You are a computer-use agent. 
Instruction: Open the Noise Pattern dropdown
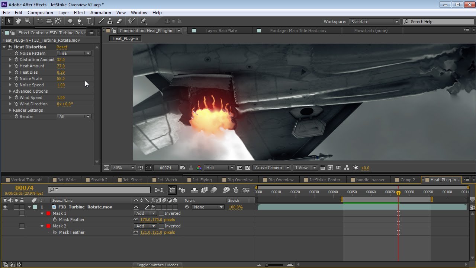coord(74,53)
